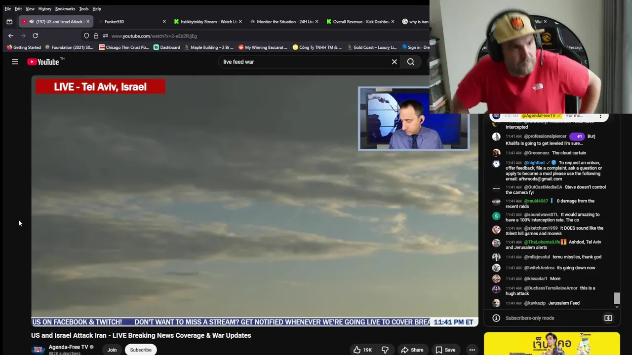
Task: Open the Foundation (2021) bookmark
Action: [69, 47]
